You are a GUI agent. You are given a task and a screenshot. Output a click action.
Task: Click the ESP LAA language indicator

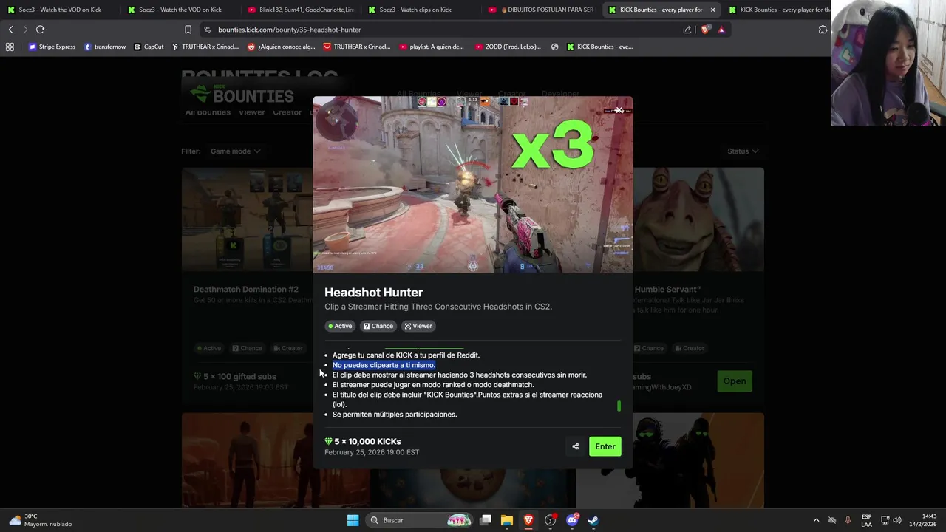coord(866,520)
